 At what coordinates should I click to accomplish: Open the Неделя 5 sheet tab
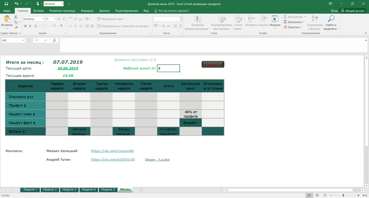[108, 190]
